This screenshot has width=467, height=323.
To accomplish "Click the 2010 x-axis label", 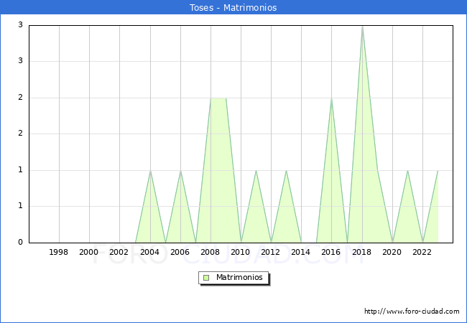I will (241, 252).
